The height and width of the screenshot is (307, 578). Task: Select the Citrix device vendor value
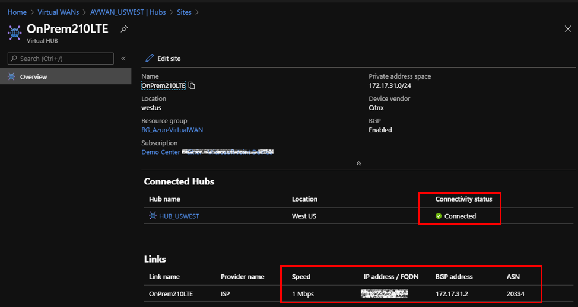coord(376,107)
